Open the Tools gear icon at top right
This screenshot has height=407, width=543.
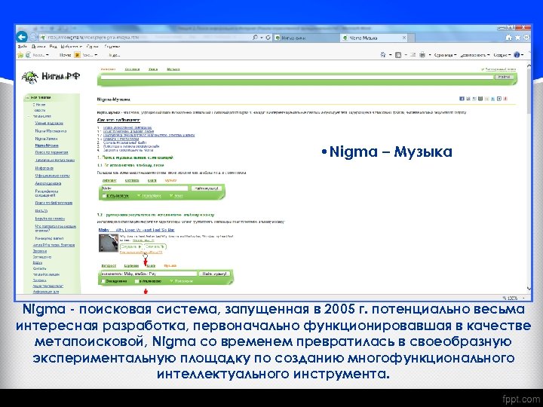pos(526,38)
